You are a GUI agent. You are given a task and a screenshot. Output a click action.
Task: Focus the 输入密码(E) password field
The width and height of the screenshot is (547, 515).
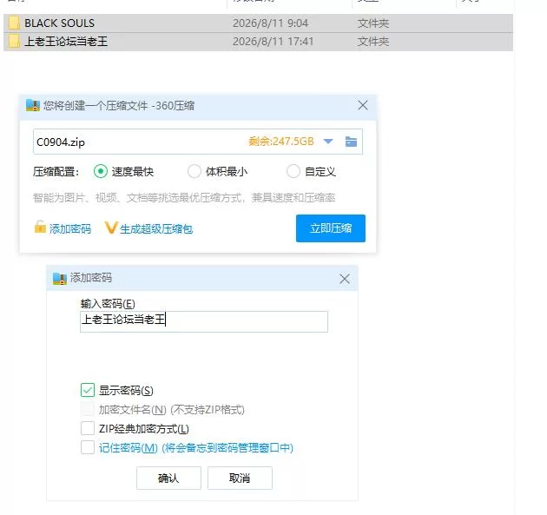(x=204, y=321)
